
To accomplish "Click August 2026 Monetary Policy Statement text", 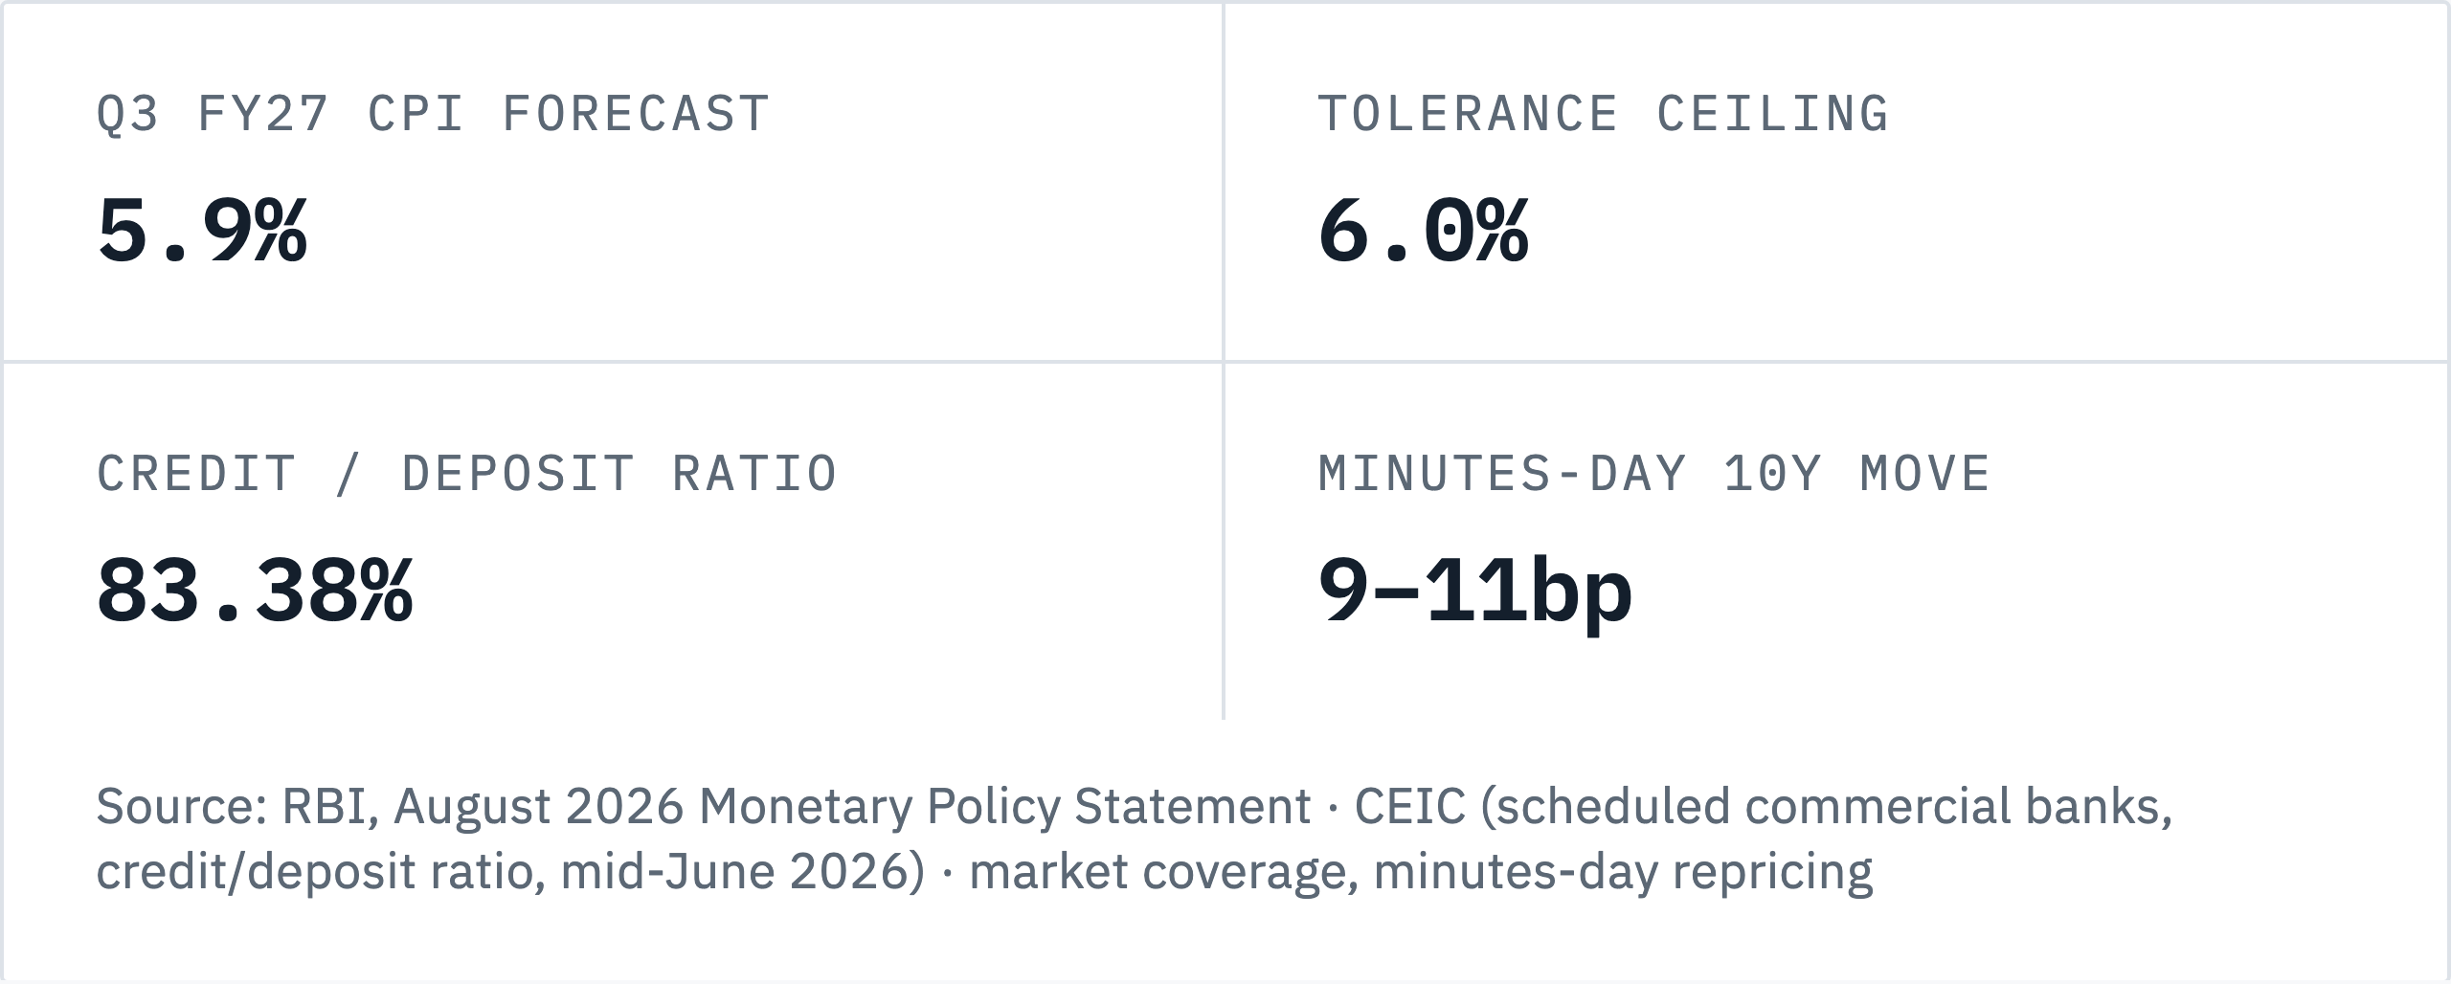I will click(852, 807).
